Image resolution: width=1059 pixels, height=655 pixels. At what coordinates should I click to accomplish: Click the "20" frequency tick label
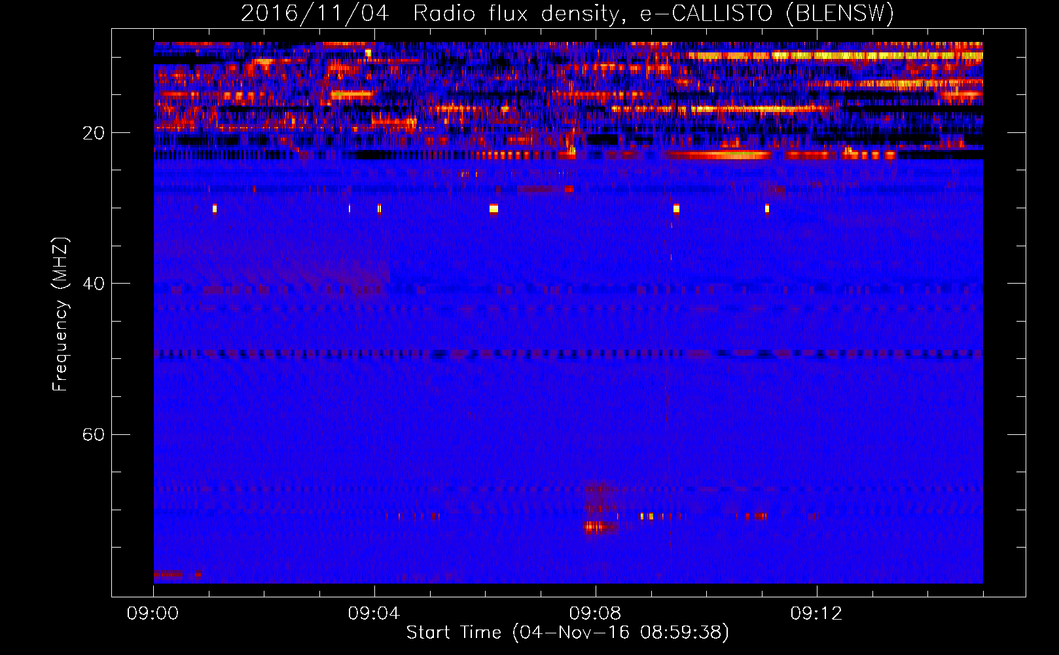click(94, 133)
